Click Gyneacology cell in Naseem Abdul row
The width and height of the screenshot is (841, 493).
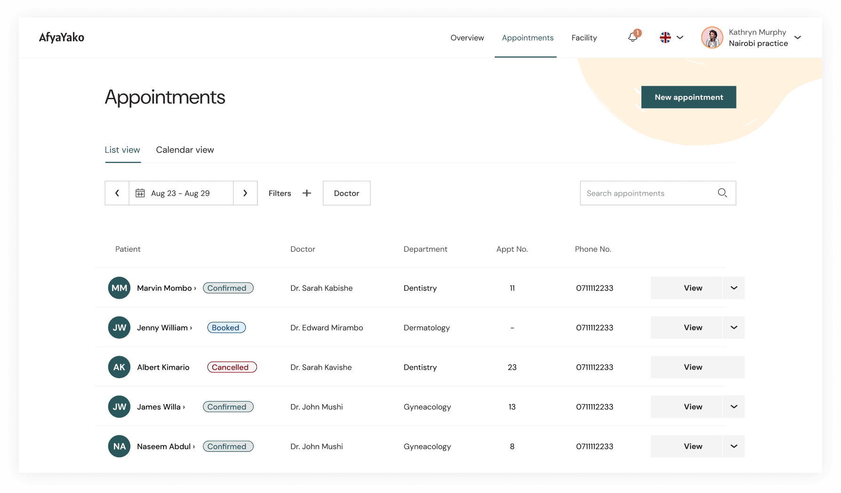[427, 446]
